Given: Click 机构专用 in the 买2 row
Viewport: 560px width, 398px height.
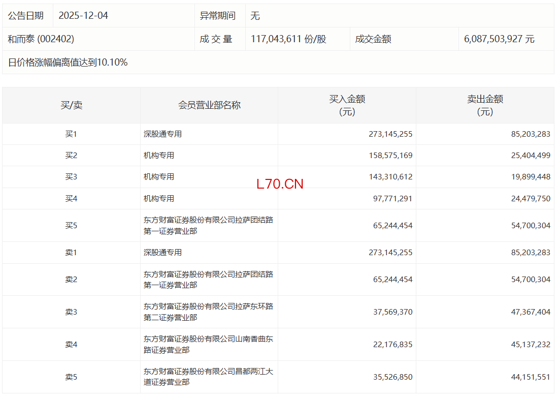Looking at the screenshot, I should [x=159, y=156].
